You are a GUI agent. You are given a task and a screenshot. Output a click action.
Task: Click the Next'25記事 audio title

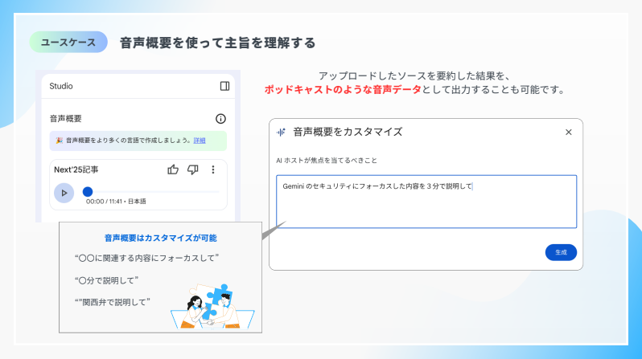click(76, 169)
